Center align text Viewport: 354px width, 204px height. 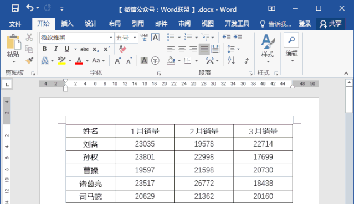tap(182, 49)
